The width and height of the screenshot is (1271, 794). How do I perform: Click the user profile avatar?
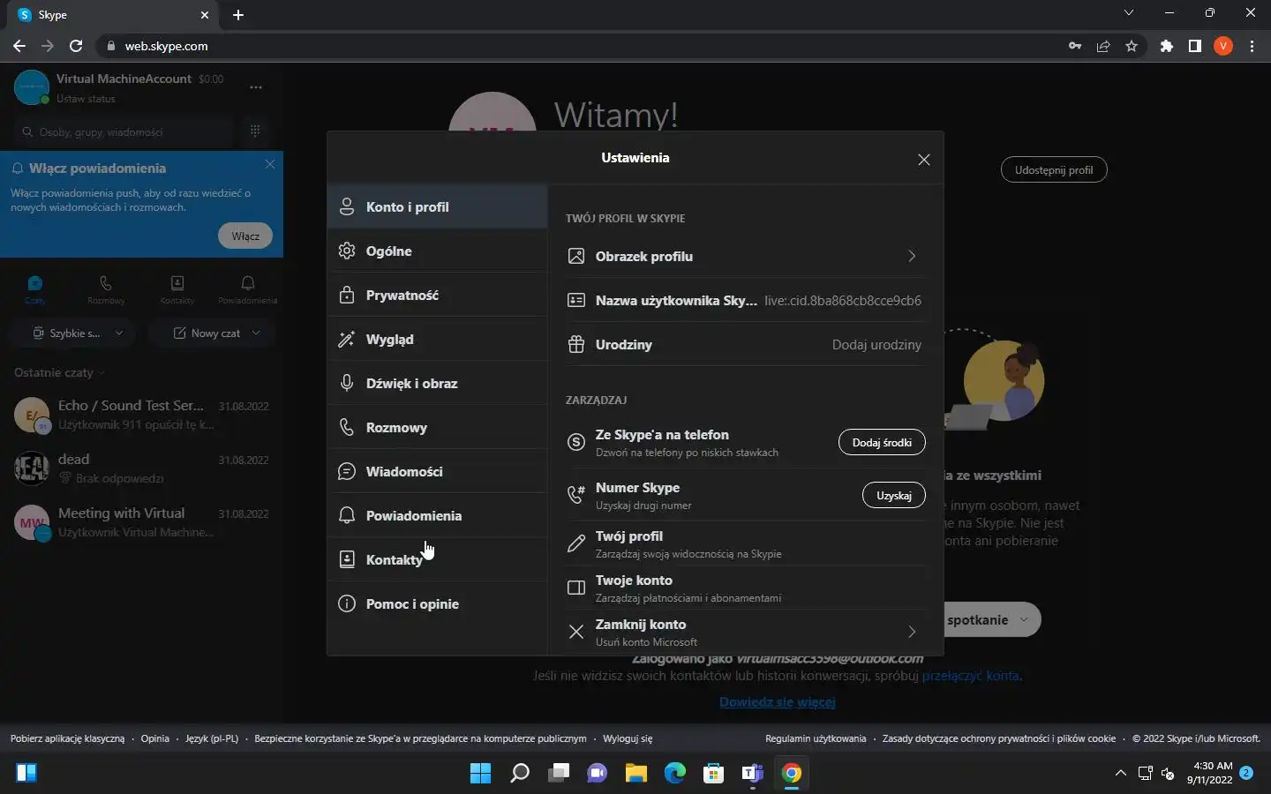coord(32,87)
